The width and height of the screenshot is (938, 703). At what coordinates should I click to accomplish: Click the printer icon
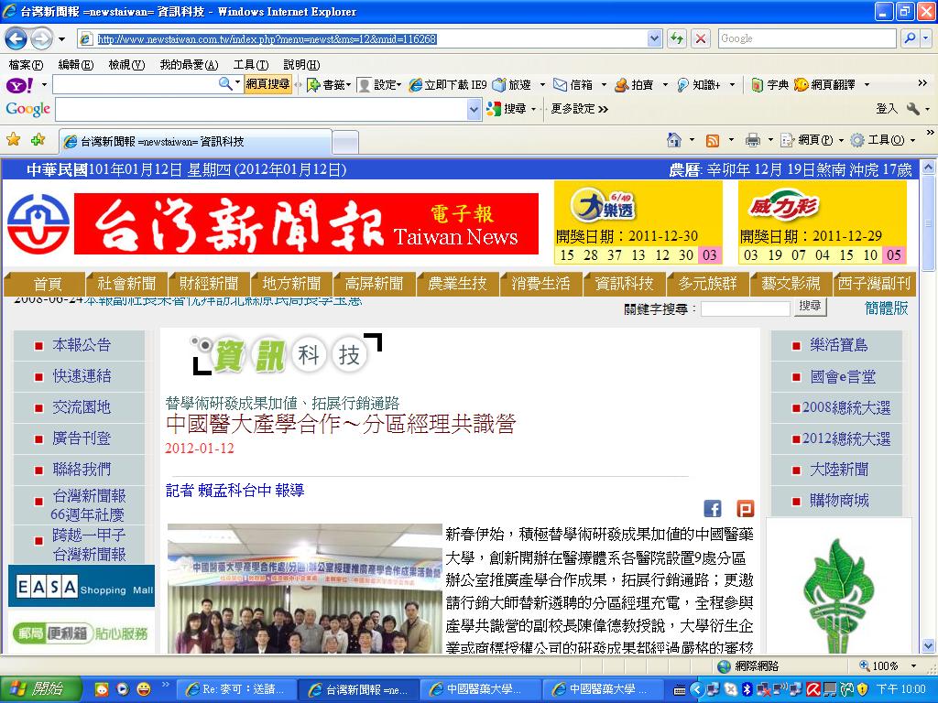753,140
